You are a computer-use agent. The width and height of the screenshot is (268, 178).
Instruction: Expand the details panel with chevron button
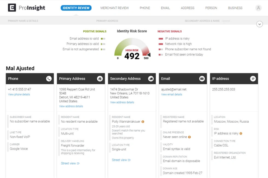[260, 24]
